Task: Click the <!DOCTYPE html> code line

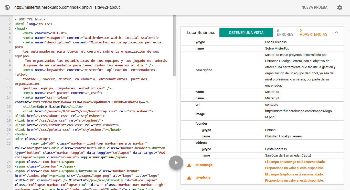Action: (x=30, y=19)
